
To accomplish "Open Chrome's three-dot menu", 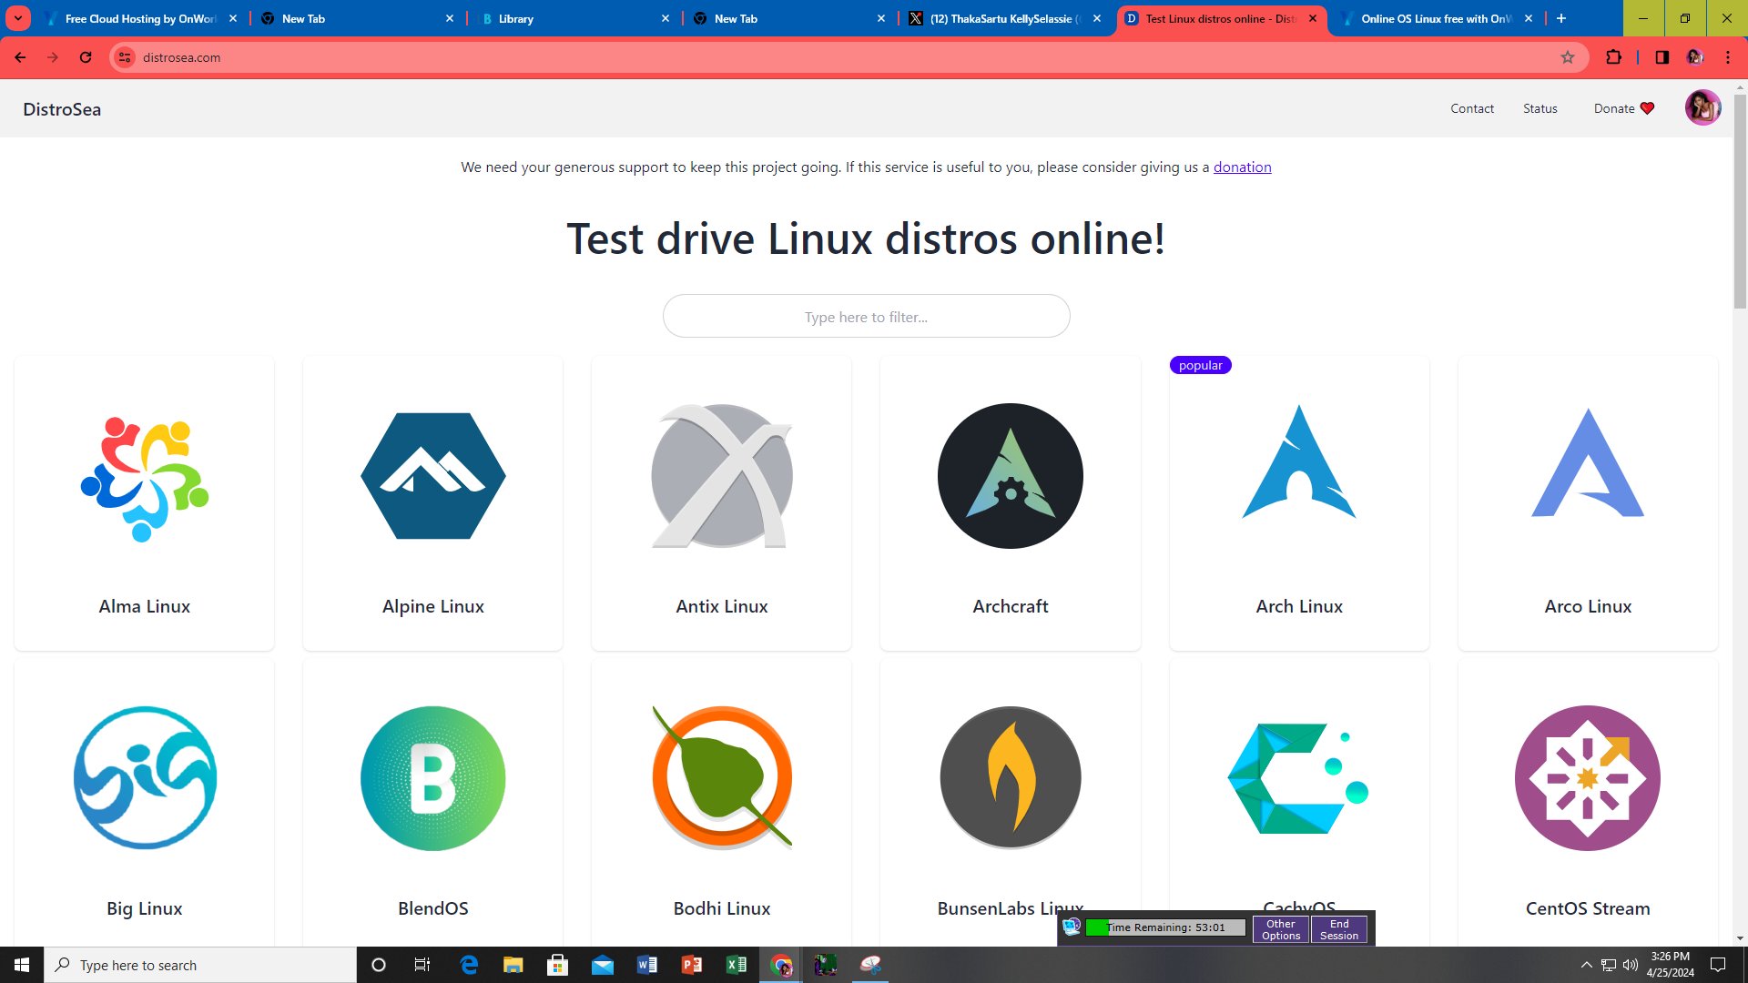I will pos(1727,57).
